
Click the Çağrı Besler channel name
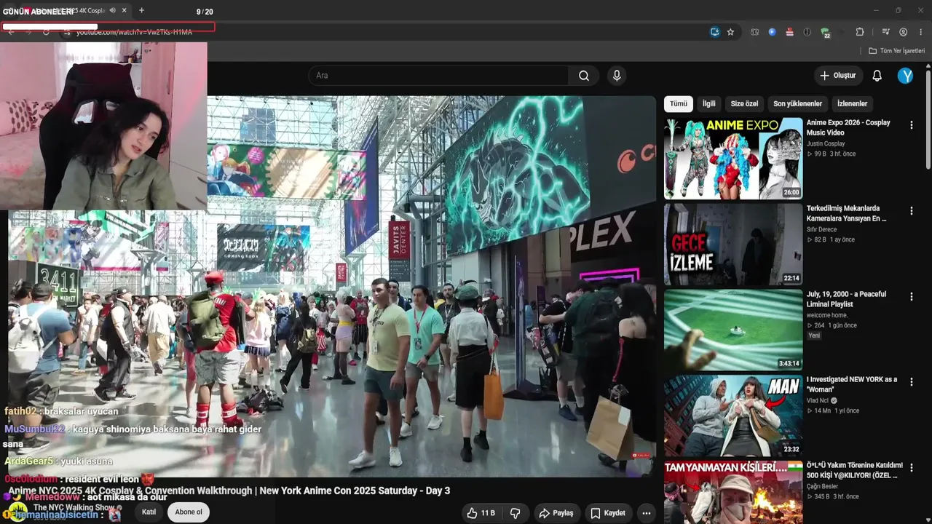pyautogui.click(x=822, y=486)
